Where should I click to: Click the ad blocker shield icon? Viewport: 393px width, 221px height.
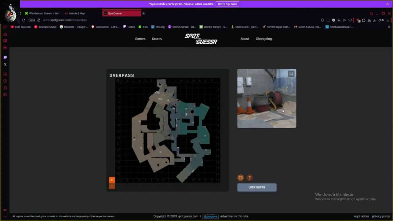(x=333, y=20)
